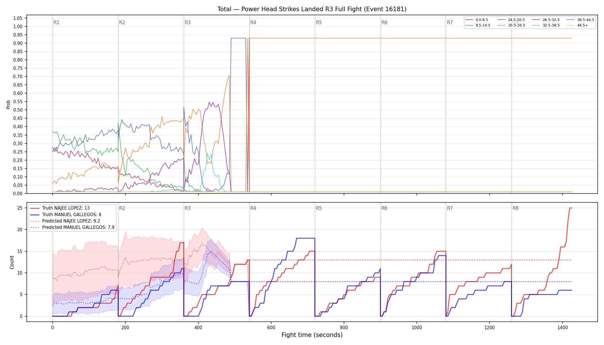Select the 32.5-38.5 legend entry
Image resolution: width=604 pixels, height=345 pixels.
pyautogui.click(x=546, y=25)
